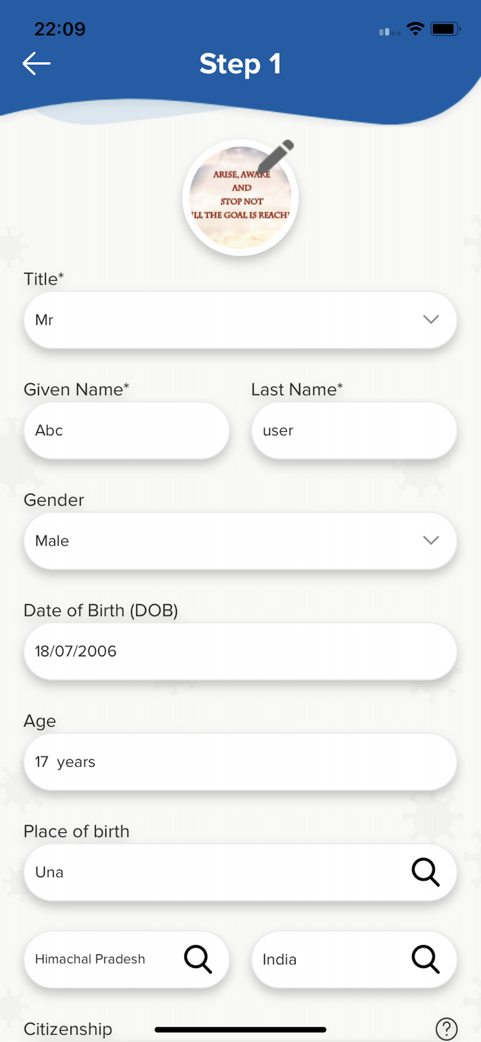Tap the battery status icon

click(x=445, y=29)
